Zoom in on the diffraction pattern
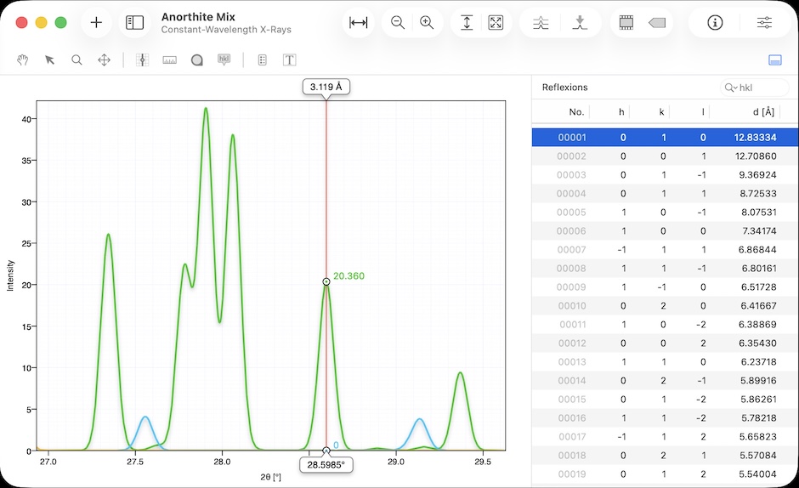This screenshot has height=488, width=799. click(427, 23)
